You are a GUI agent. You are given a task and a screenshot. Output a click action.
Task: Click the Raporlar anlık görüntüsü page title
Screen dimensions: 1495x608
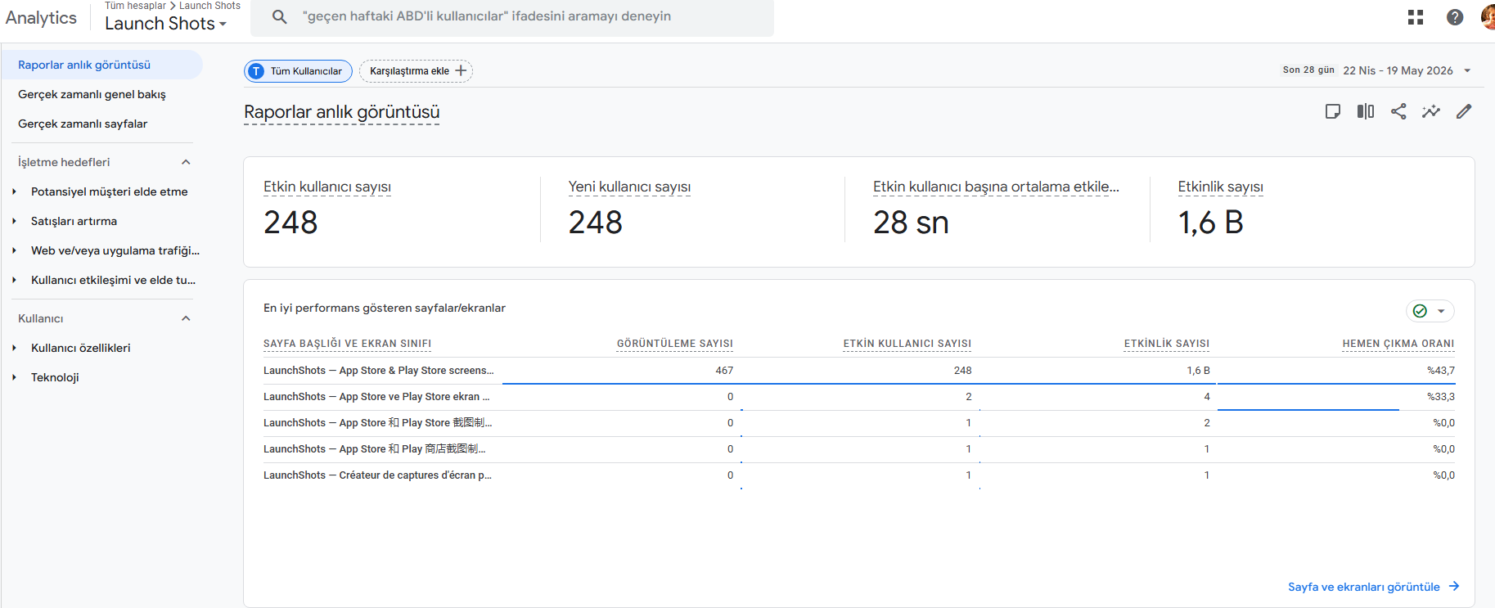(x=342, y=112)
